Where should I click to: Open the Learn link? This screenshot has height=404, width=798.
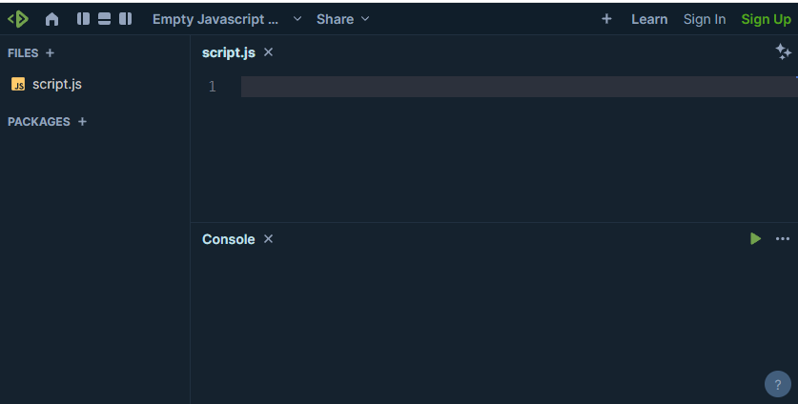tap(649, 19)
